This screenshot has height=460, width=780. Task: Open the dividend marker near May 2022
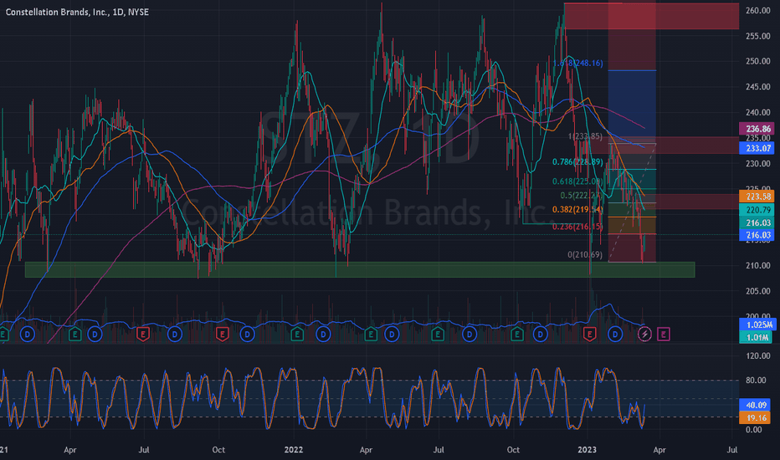(x=392, y=335)
